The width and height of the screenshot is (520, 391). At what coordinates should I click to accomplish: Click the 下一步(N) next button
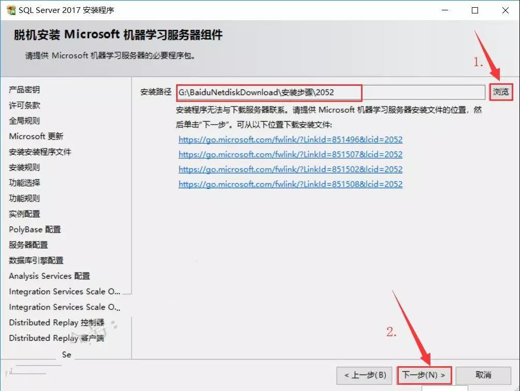pos(424,375)
